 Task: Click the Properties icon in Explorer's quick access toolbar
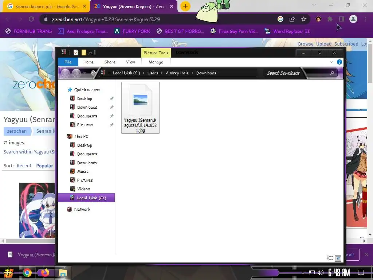(x=76, y=52)
